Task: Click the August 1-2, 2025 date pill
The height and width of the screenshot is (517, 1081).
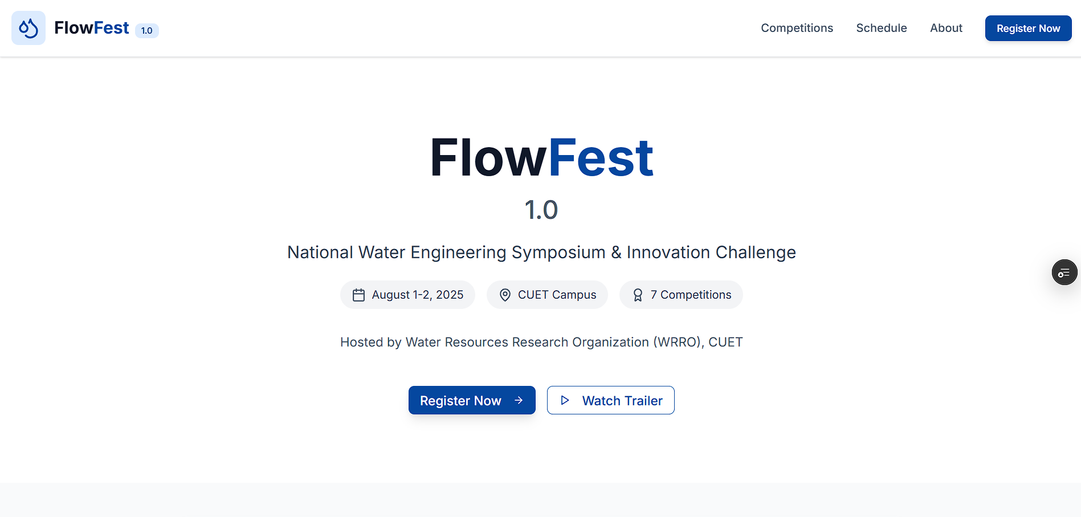Action: (x=407, y=295)
